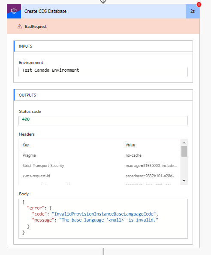The image size is (211, 255).
Task: Click the canadaeast request id value
Action: pos(151,176)
